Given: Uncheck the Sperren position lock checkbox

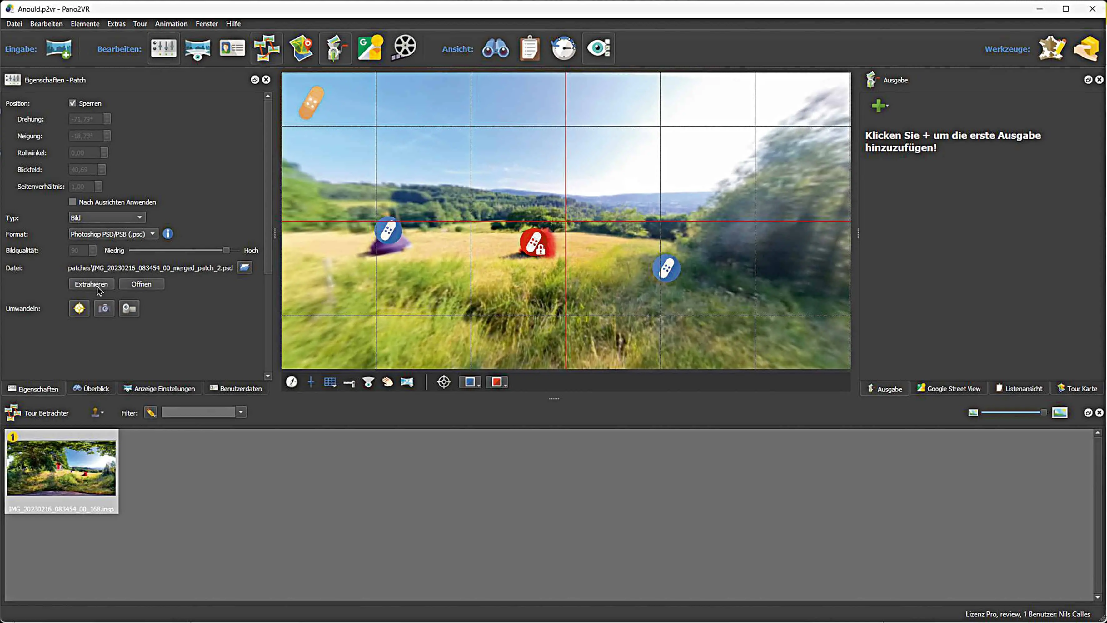Looking at the screenshot, I should point(72,103).
